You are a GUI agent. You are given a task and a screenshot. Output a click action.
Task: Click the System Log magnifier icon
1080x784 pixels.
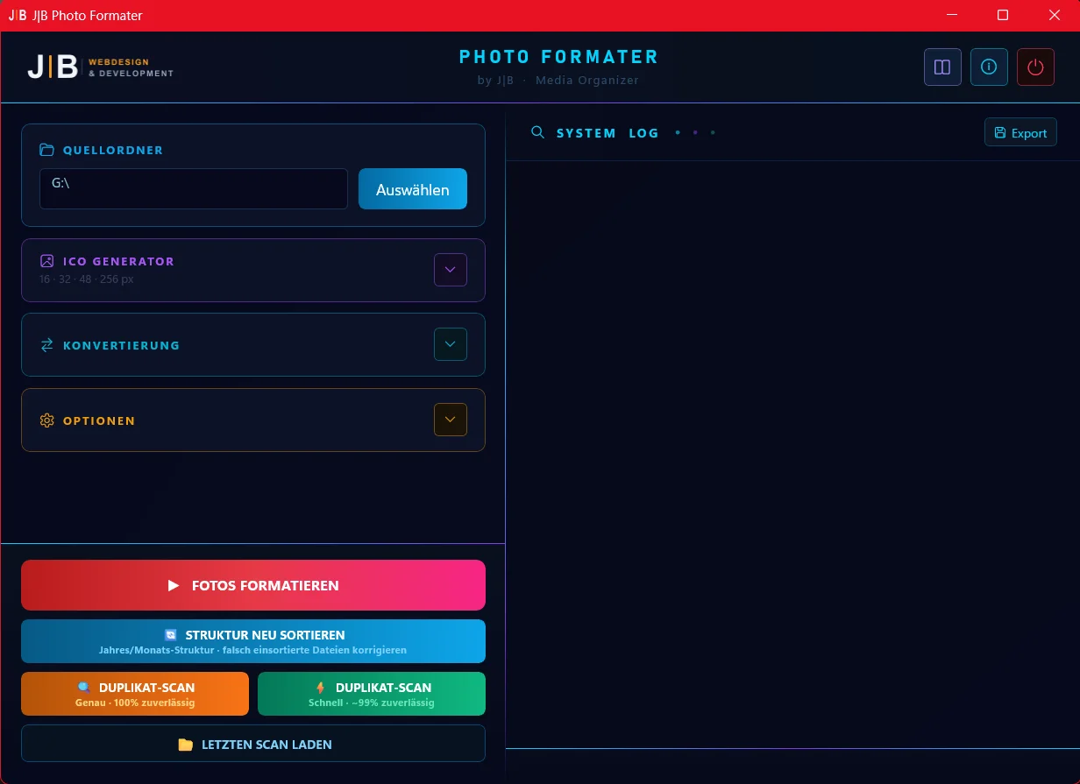pyautogui.click(x=538, y=133)
